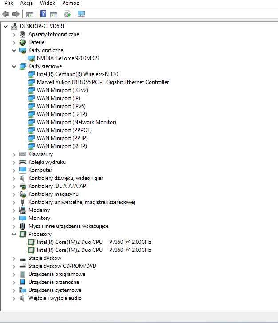Select the Kolejki wydruku label

click(47, 162)
